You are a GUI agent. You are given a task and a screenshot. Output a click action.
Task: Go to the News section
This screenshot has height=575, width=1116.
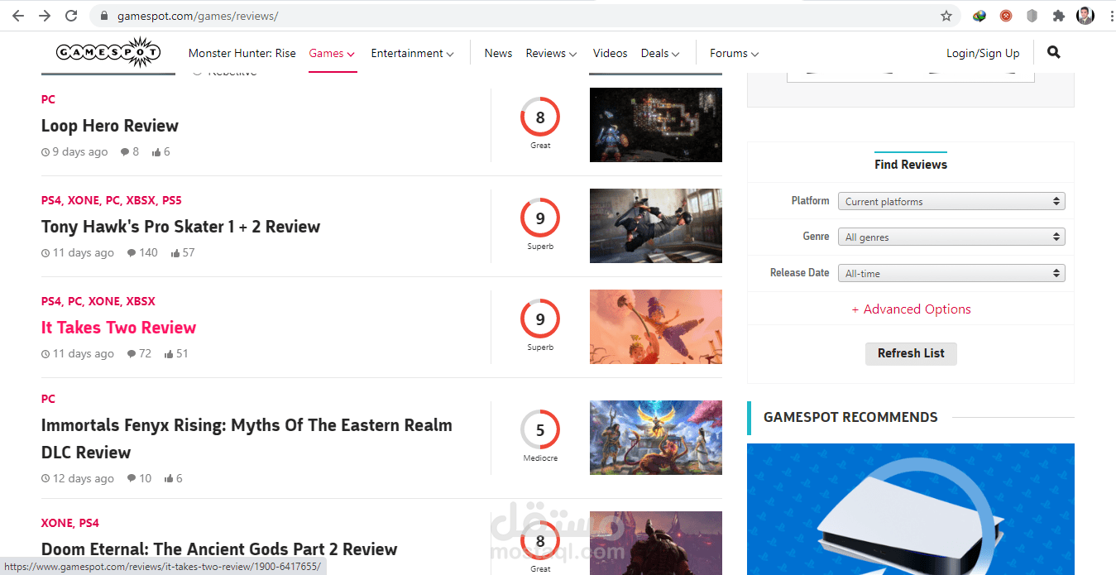coord(498,53)
